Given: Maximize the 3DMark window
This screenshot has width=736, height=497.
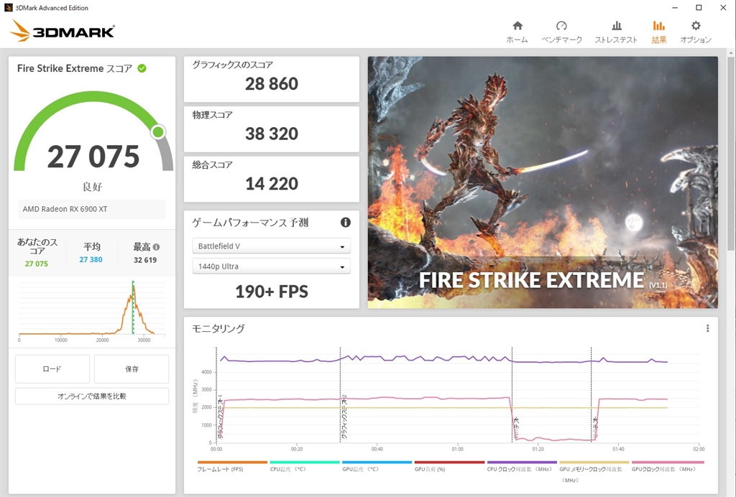Looking at the screenshot, I should coord(699,7).
